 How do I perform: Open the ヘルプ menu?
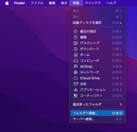(111, 3)
